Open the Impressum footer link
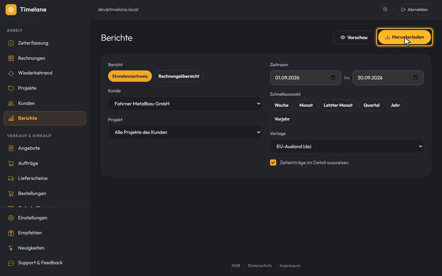Viewport: 442px width, 276px height. pos(290,265)
